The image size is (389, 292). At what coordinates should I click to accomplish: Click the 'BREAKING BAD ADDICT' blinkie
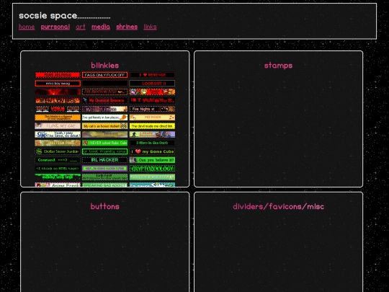point(105,185)
